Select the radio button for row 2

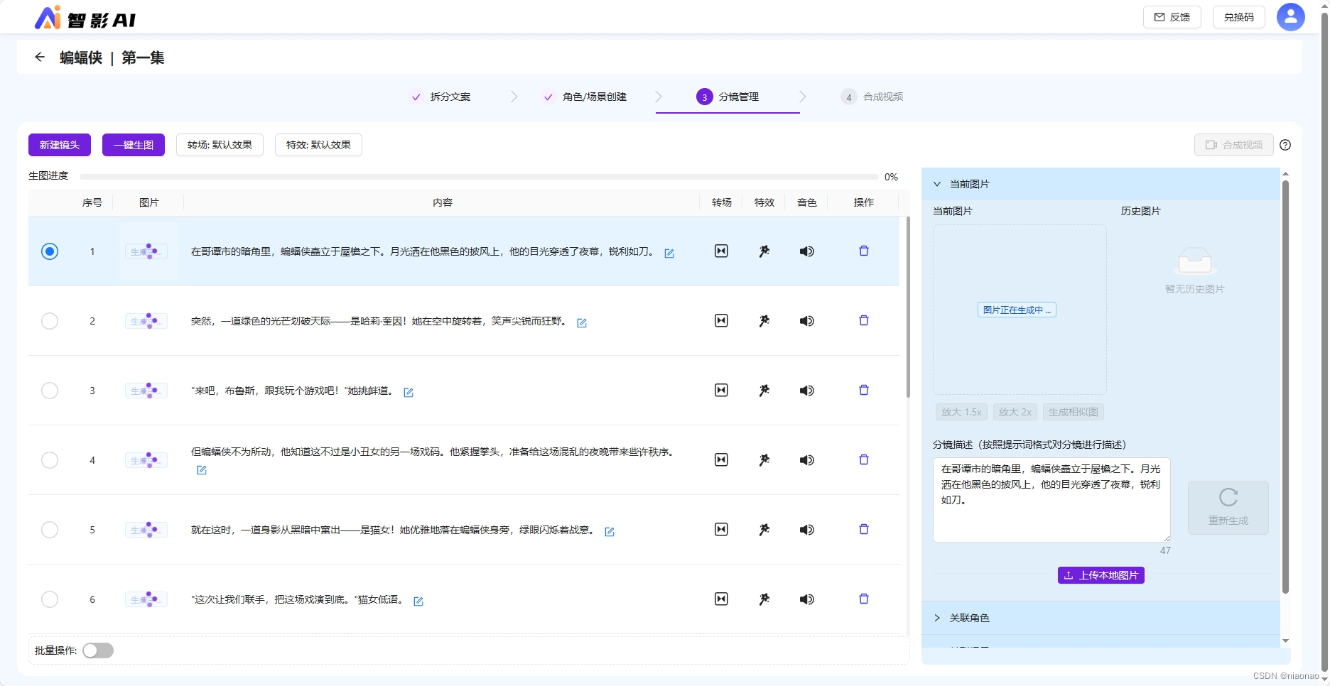[50, 320]
